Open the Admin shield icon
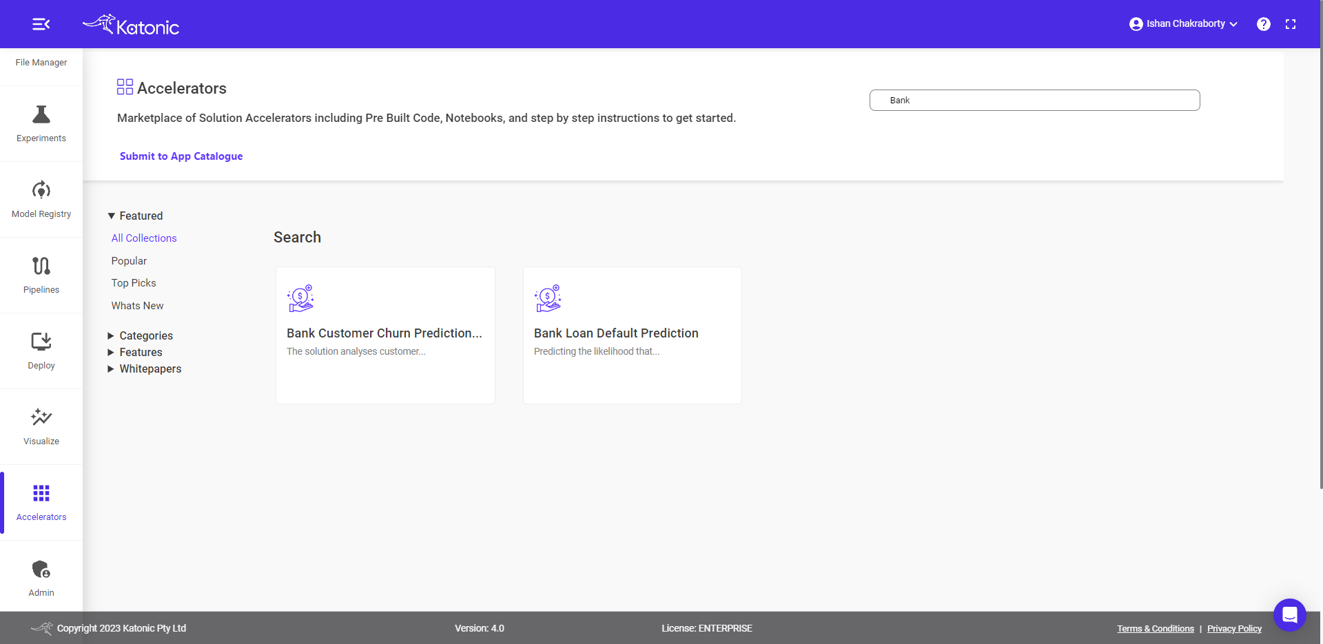 pos(41,570)
